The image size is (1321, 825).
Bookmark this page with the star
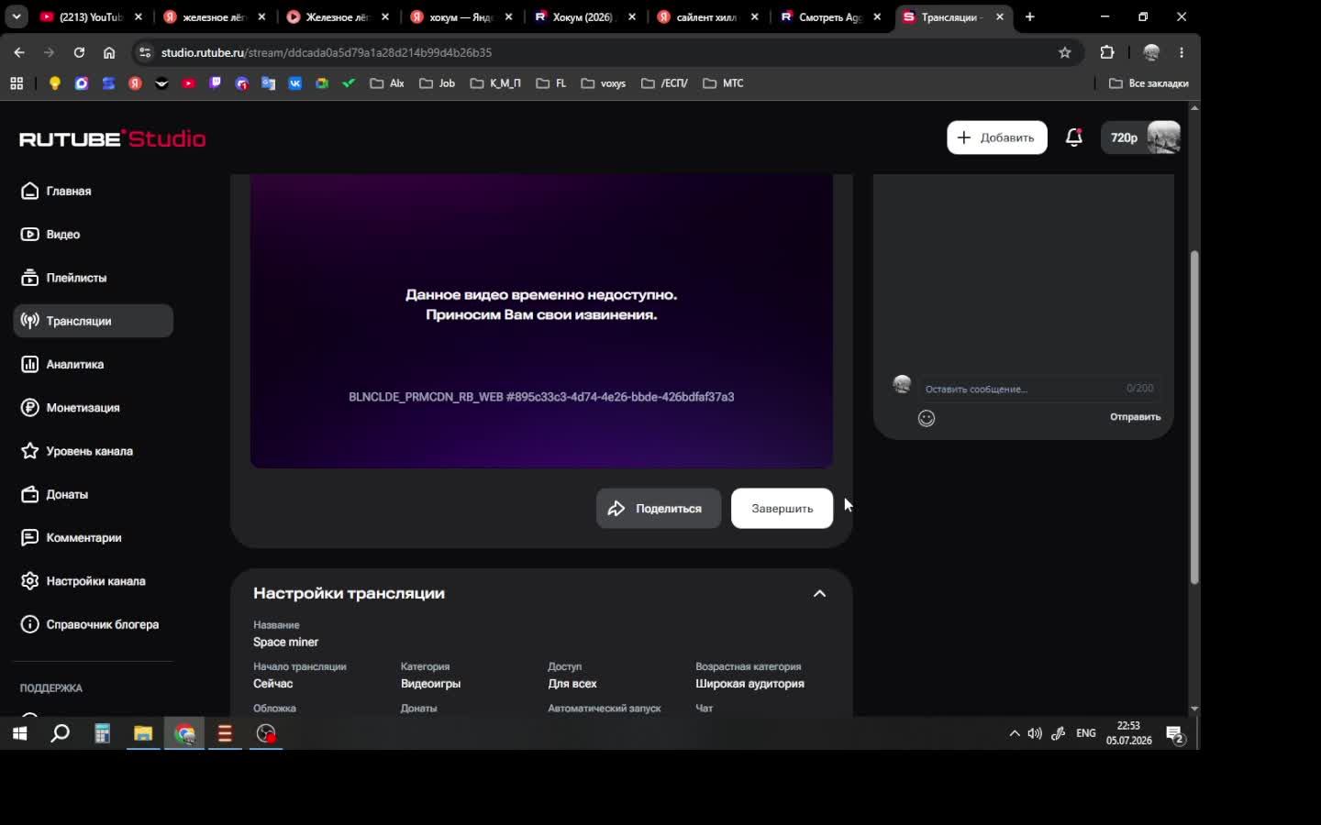(1065, 52)
